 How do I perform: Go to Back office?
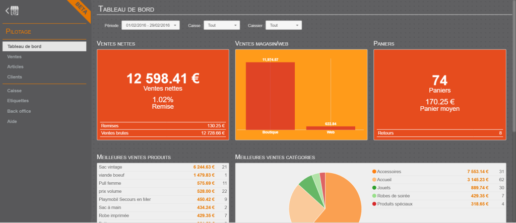pyautogui.click(x=19, y=111)
